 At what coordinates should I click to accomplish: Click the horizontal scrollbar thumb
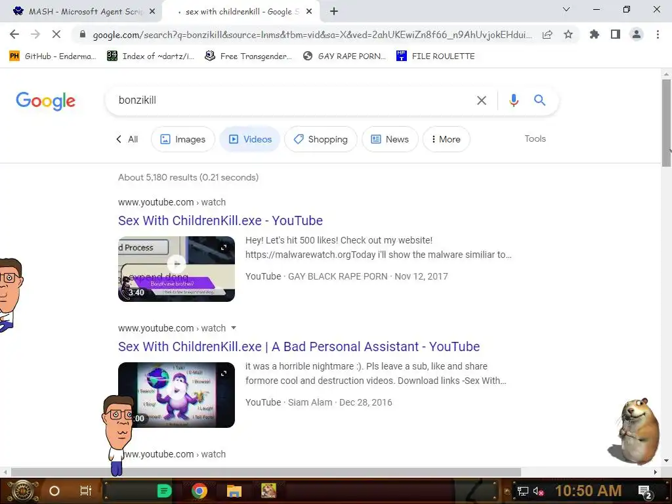(x=266, y=472)
